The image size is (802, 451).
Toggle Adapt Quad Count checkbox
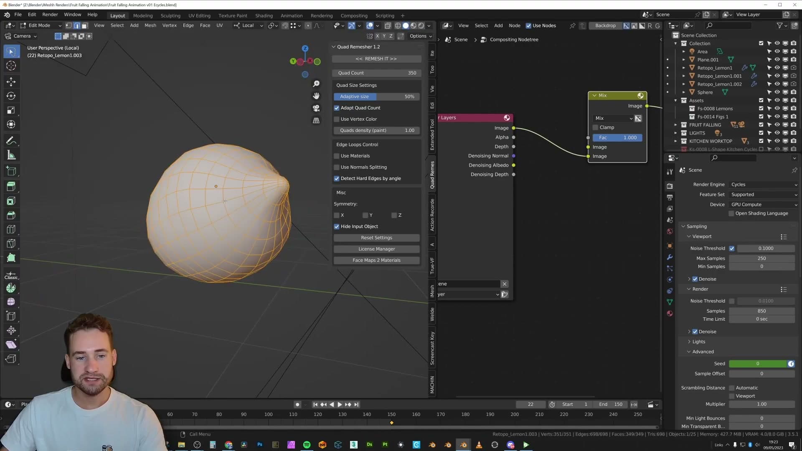click(x=337, y=108)
